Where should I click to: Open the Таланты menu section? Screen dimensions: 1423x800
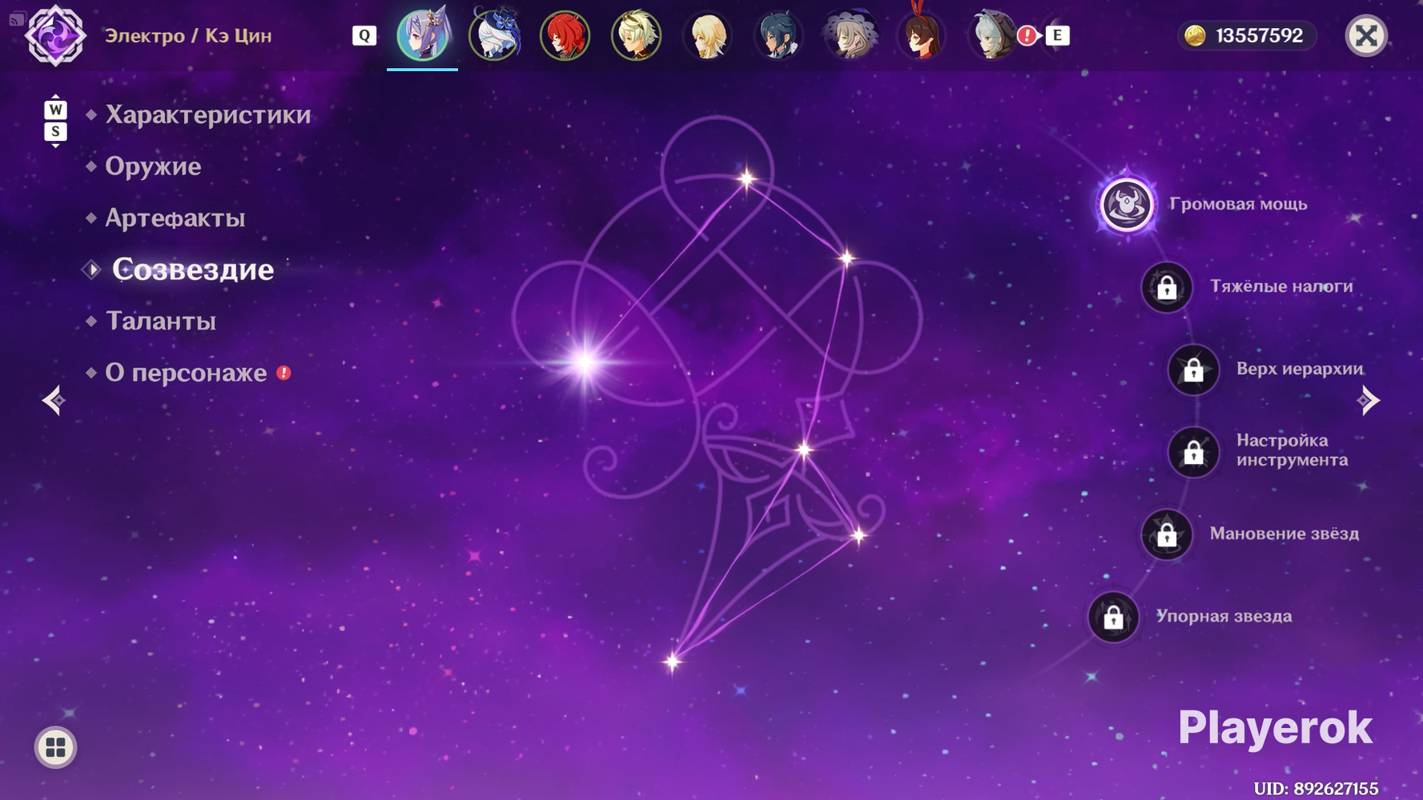[161, 321]
